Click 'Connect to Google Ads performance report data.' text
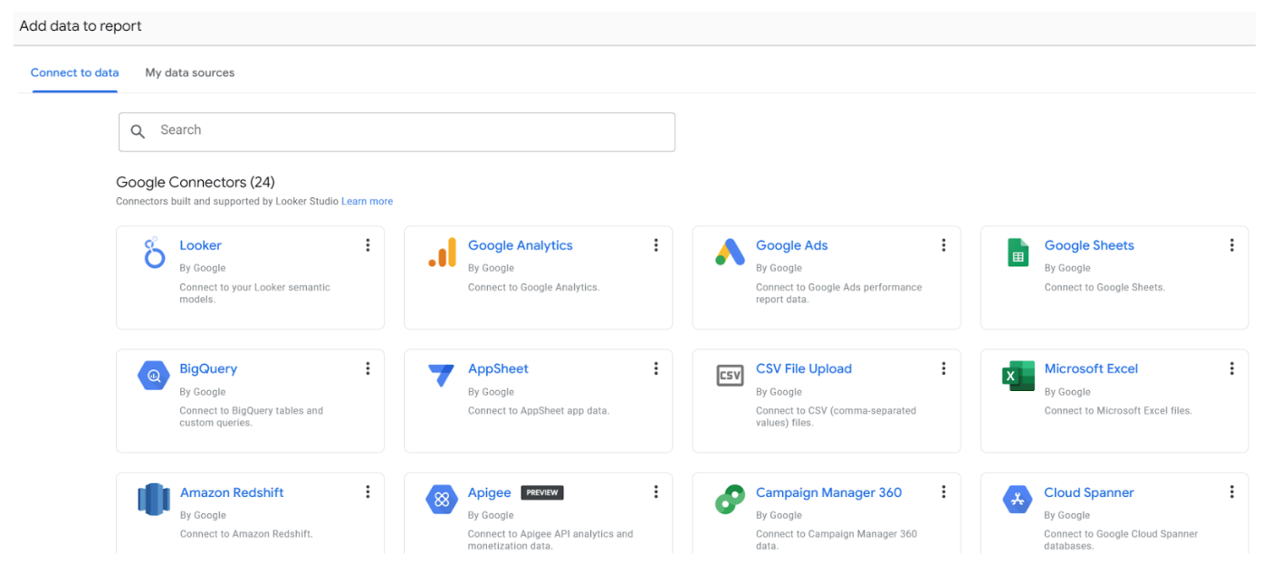The height and width of the screenshot is (582, 1272). (x=838, y=293)
